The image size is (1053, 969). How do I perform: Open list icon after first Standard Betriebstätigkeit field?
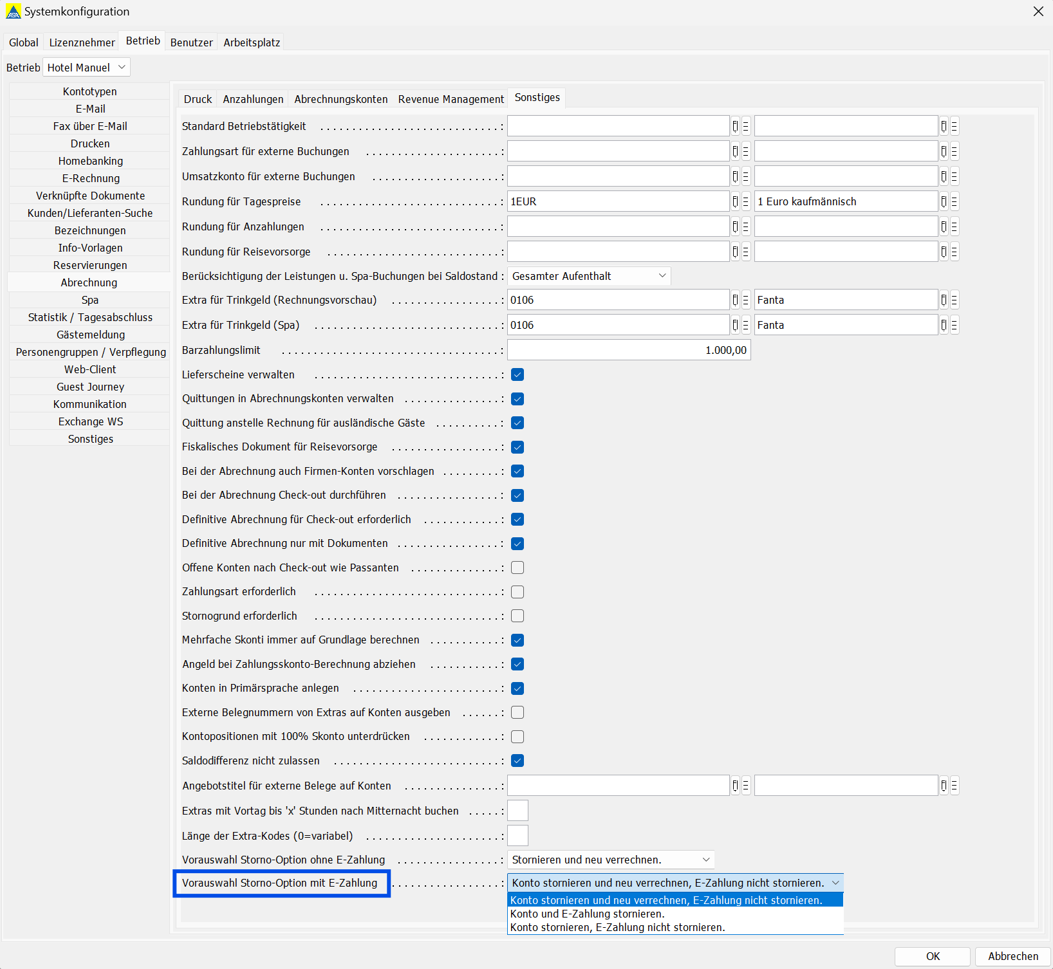click(746, 126)
